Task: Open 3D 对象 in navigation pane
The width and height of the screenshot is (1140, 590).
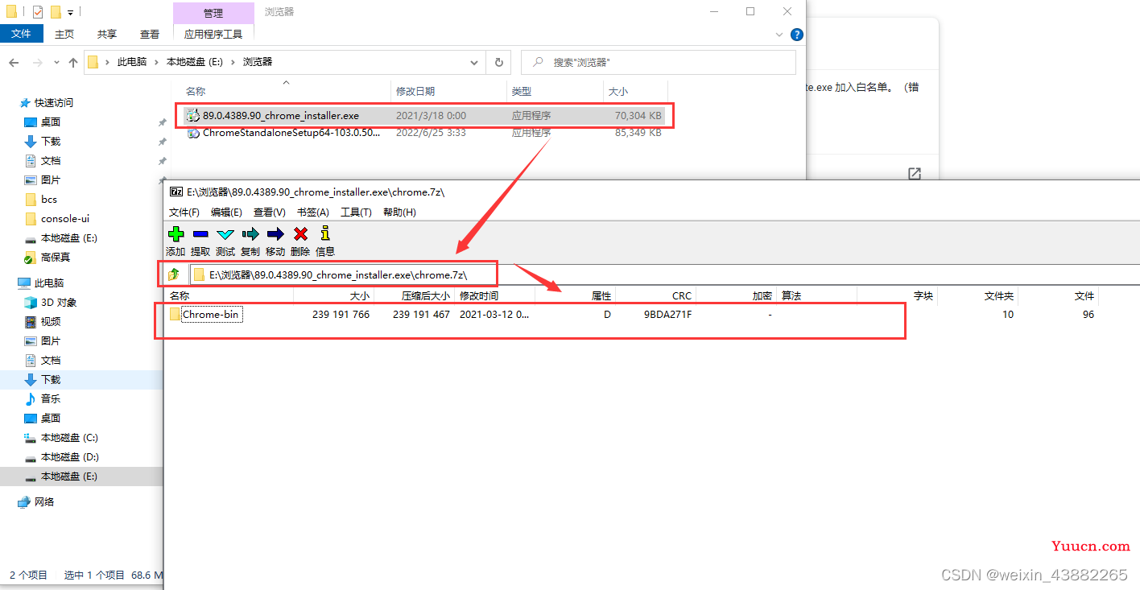Action: [50, 303]
